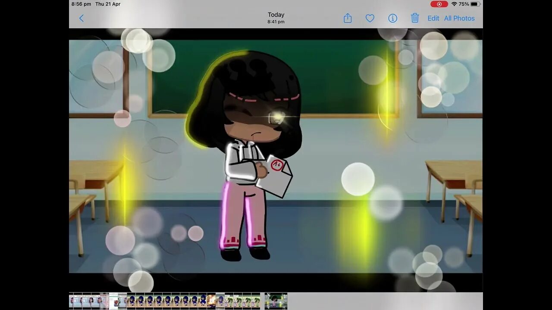This screenshot has width=552, height=310.
Task: Tap the Wi-Fi status icon
Action: pos(454,4)
